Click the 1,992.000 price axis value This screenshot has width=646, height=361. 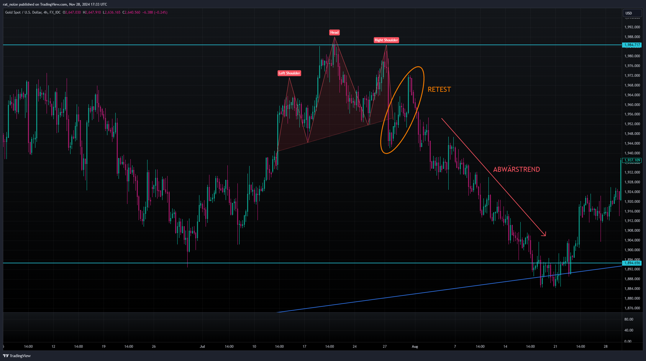click(x=632, y=27)
